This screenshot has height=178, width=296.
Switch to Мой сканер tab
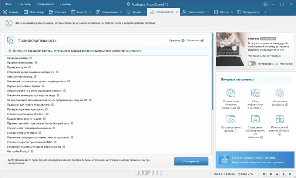click(34, 12)
